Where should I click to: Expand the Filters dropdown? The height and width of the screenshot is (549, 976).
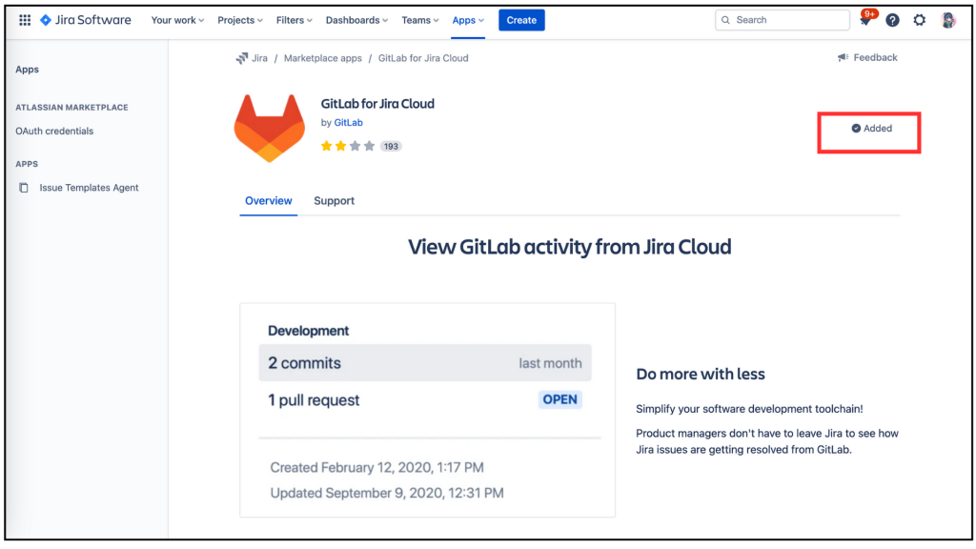point(294,20)
